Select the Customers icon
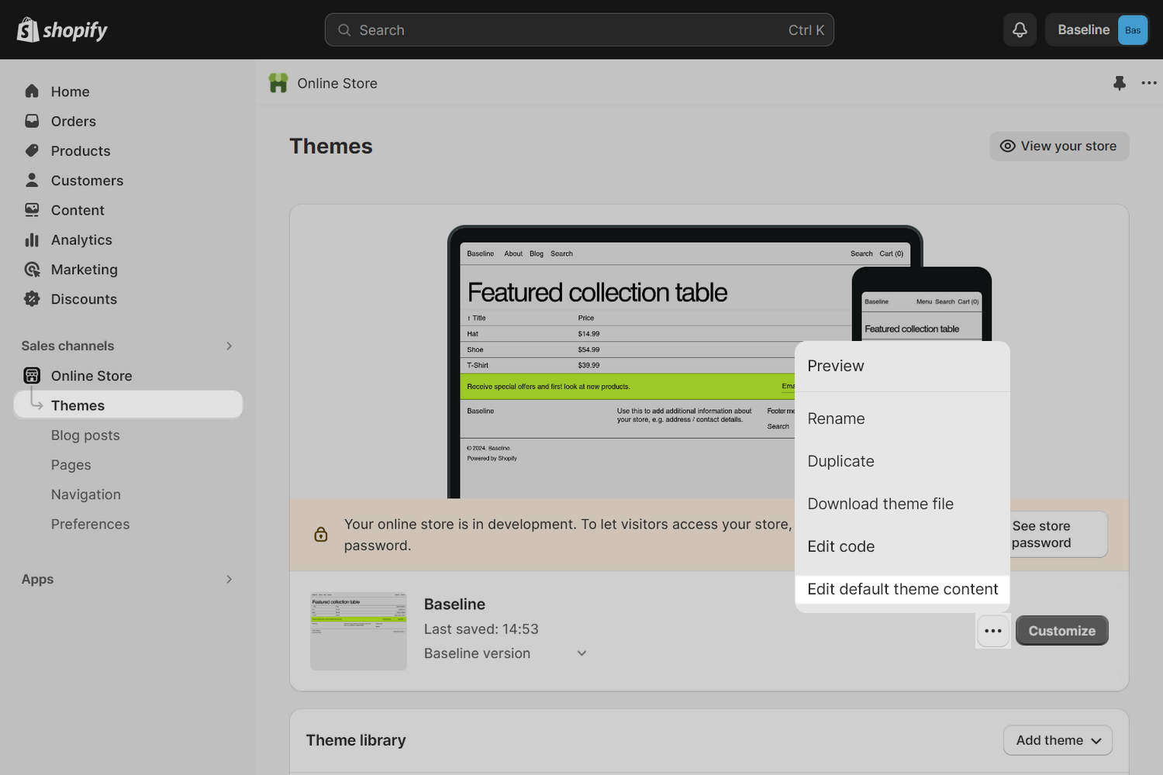Image resolution: width=1163 pixels, height=775 pixels. (32, 180)
